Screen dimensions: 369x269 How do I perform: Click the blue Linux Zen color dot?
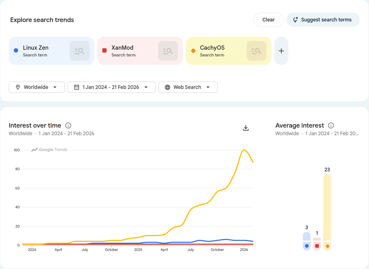click(x=16, y=51)
